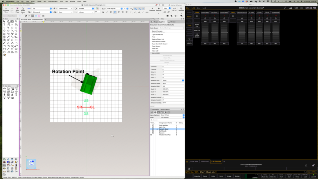Click the X Scale fader slider
The height and width of the screenshot is (180, 318).
click(252, 32)
